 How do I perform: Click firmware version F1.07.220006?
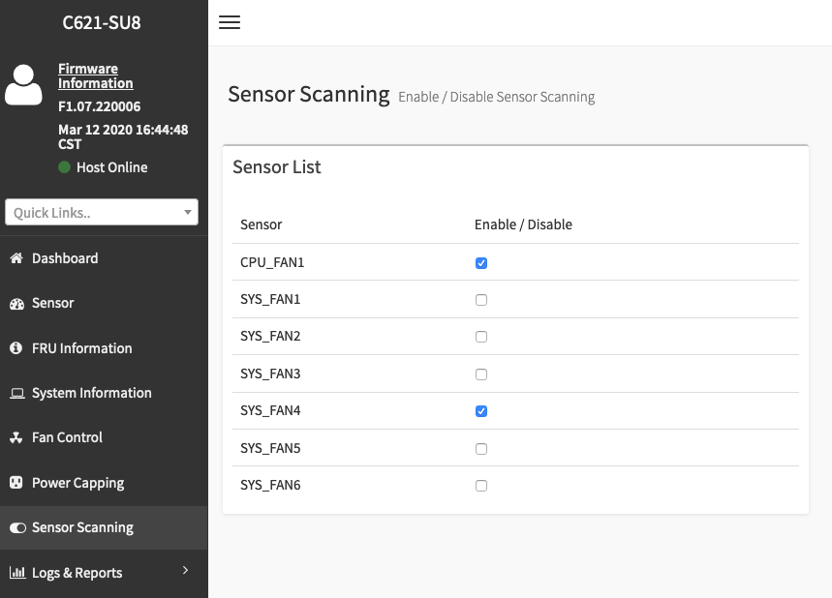coord(99,106)
